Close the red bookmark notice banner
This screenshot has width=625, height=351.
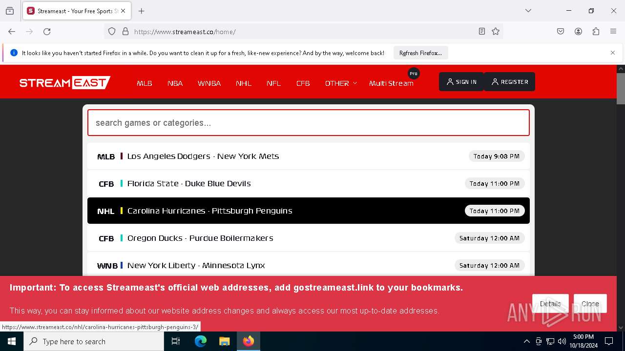coord(590,304)
